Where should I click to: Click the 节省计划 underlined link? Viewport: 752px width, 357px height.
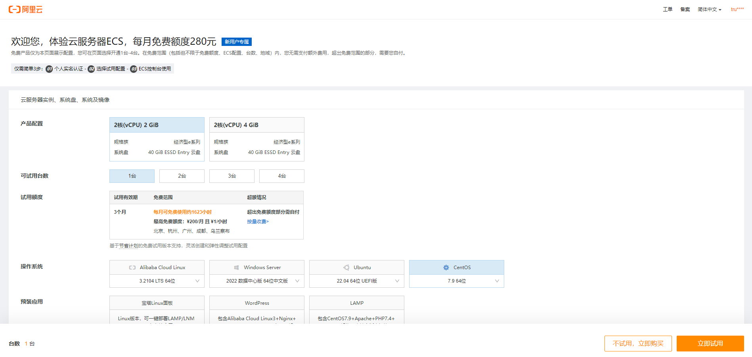(x=128, y=246)
